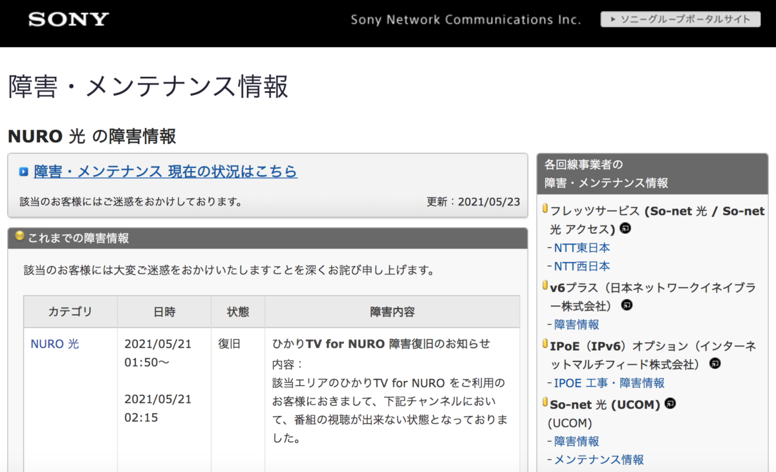Click the SONY logo in the header
Viewport: 776px width, 472px height.
tap(69, 19)
